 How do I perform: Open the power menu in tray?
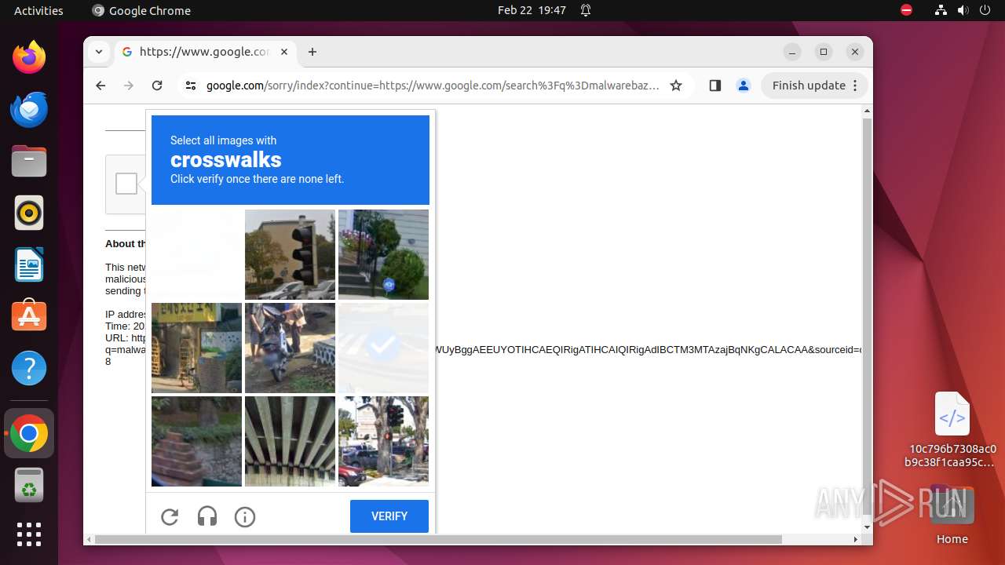coord(985,10)
